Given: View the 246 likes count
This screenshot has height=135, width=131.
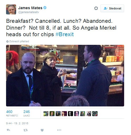Looking at the screenshot, I should (x=27, y=113).
